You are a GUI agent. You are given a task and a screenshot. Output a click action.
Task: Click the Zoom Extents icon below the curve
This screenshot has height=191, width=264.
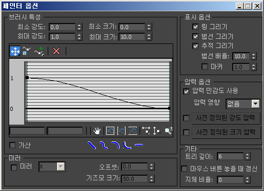point(110,131)
